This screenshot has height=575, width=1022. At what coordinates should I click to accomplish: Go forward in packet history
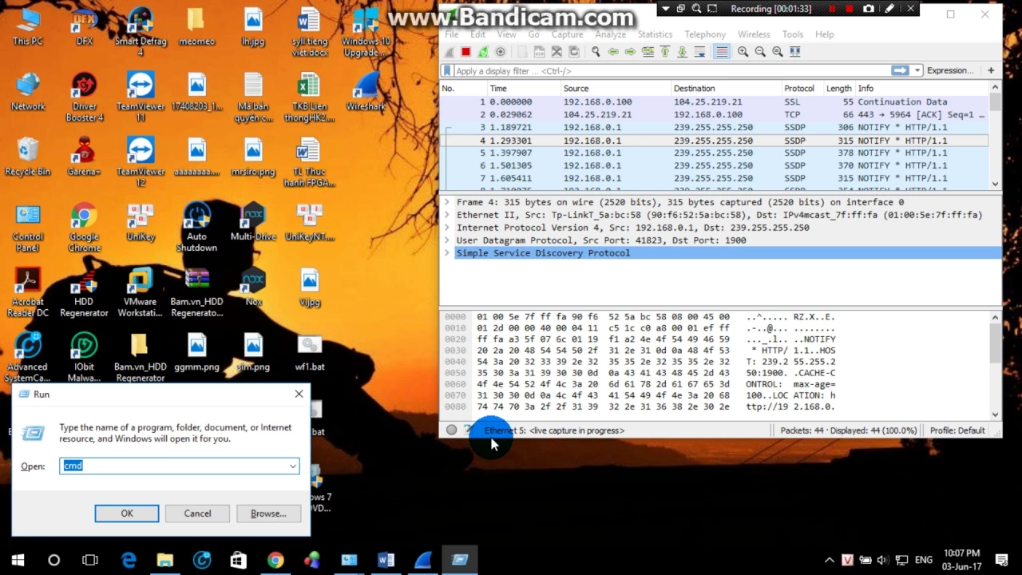coord(631,52)
